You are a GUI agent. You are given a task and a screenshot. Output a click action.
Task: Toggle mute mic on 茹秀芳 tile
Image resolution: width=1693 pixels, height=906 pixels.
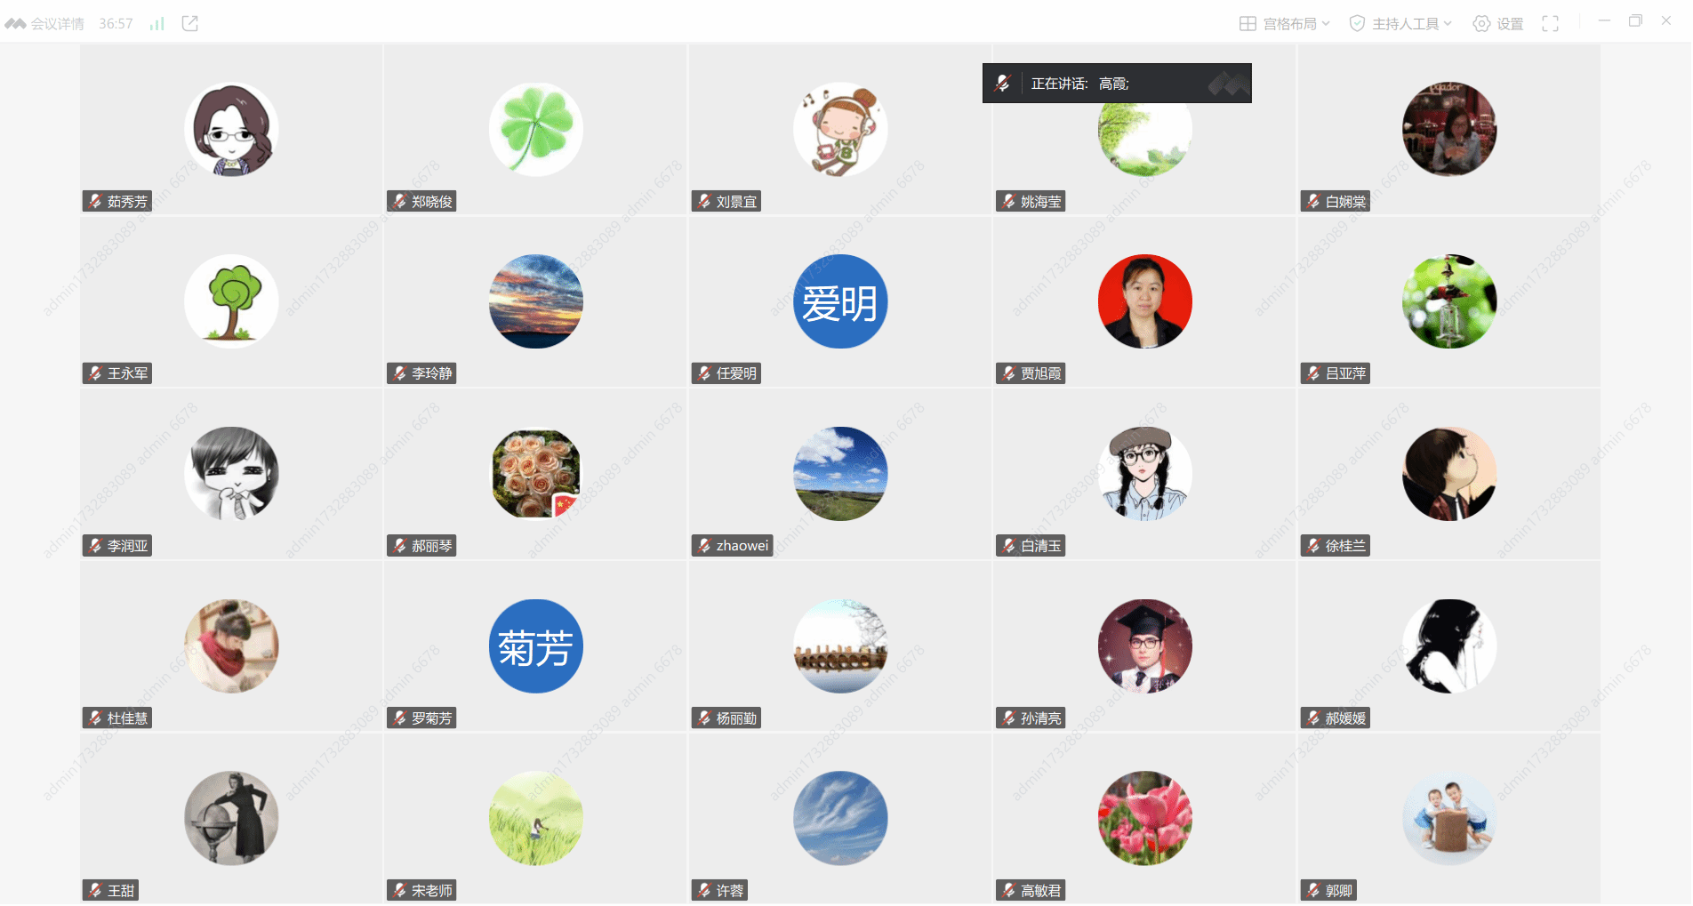point(95,202)
